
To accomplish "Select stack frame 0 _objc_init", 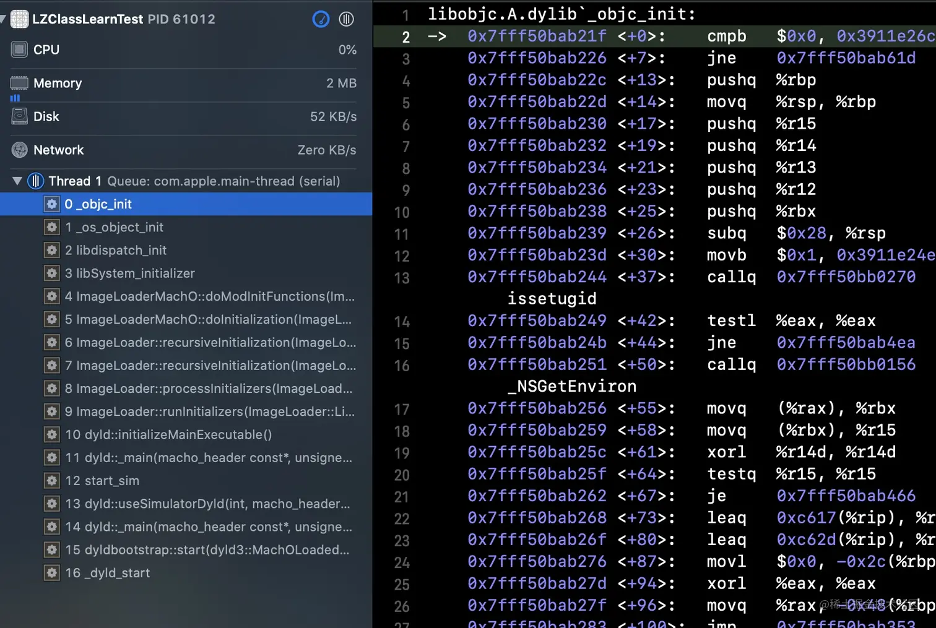I will [186, 204].
